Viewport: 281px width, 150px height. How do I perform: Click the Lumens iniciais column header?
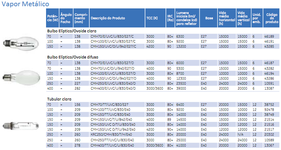187,18
